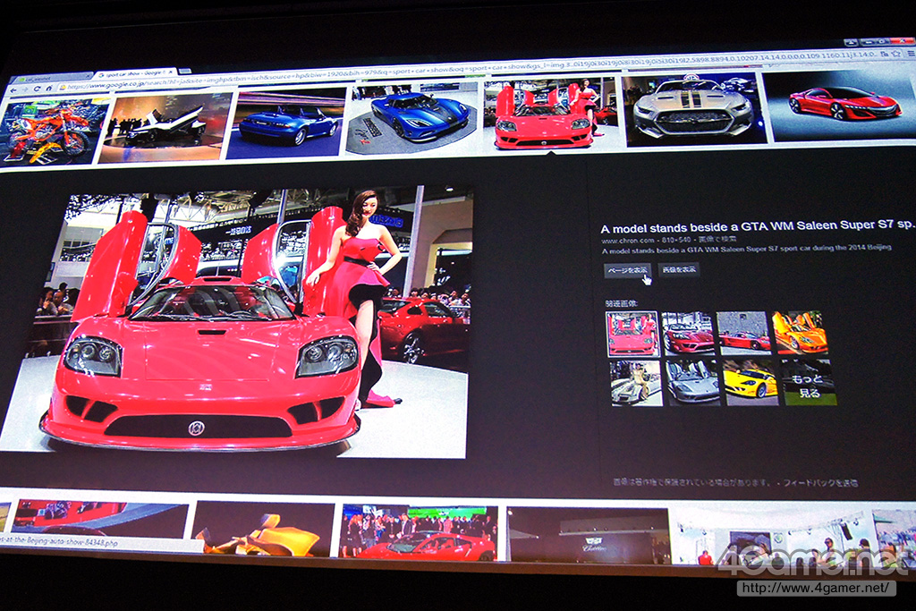Bookmark the page with the star icon
Image resolution: width=916 pixels, height=611 pixels.
tap(896, 54)
